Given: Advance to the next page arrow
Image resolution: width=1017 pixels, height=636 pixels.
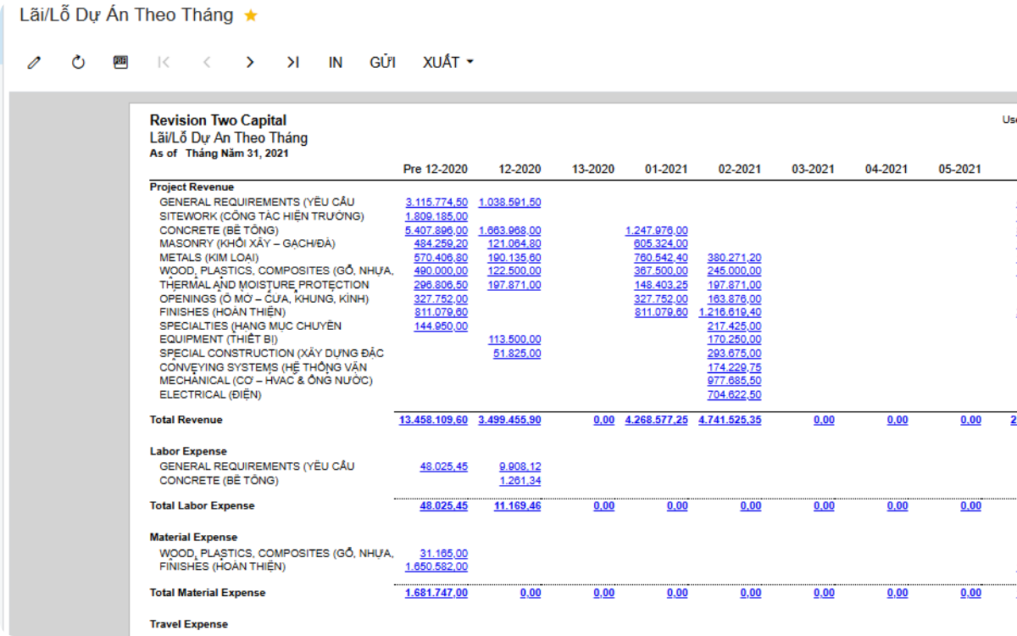Looking at the screenshot, I should point(249,62).
